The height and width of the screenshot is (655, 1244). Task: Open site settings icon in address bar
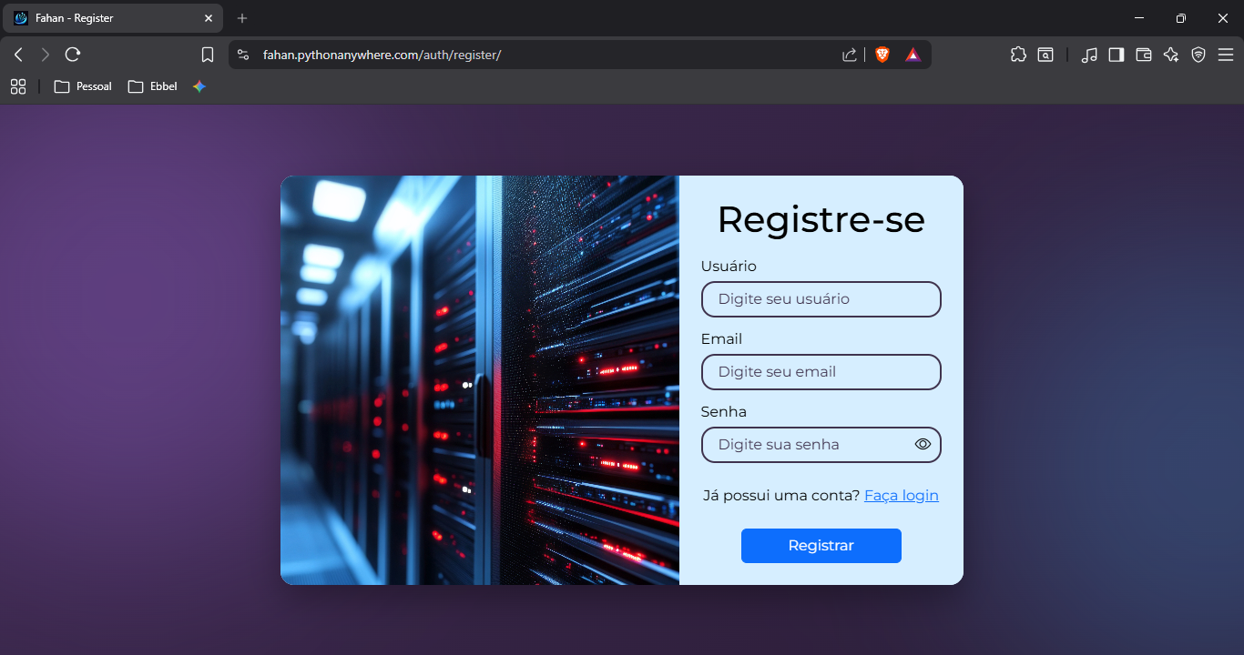243,55
